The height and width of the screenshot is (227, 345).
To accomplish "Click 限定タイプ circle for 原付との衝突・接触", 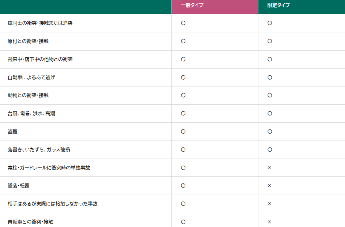I will click(x=270, y=41).
